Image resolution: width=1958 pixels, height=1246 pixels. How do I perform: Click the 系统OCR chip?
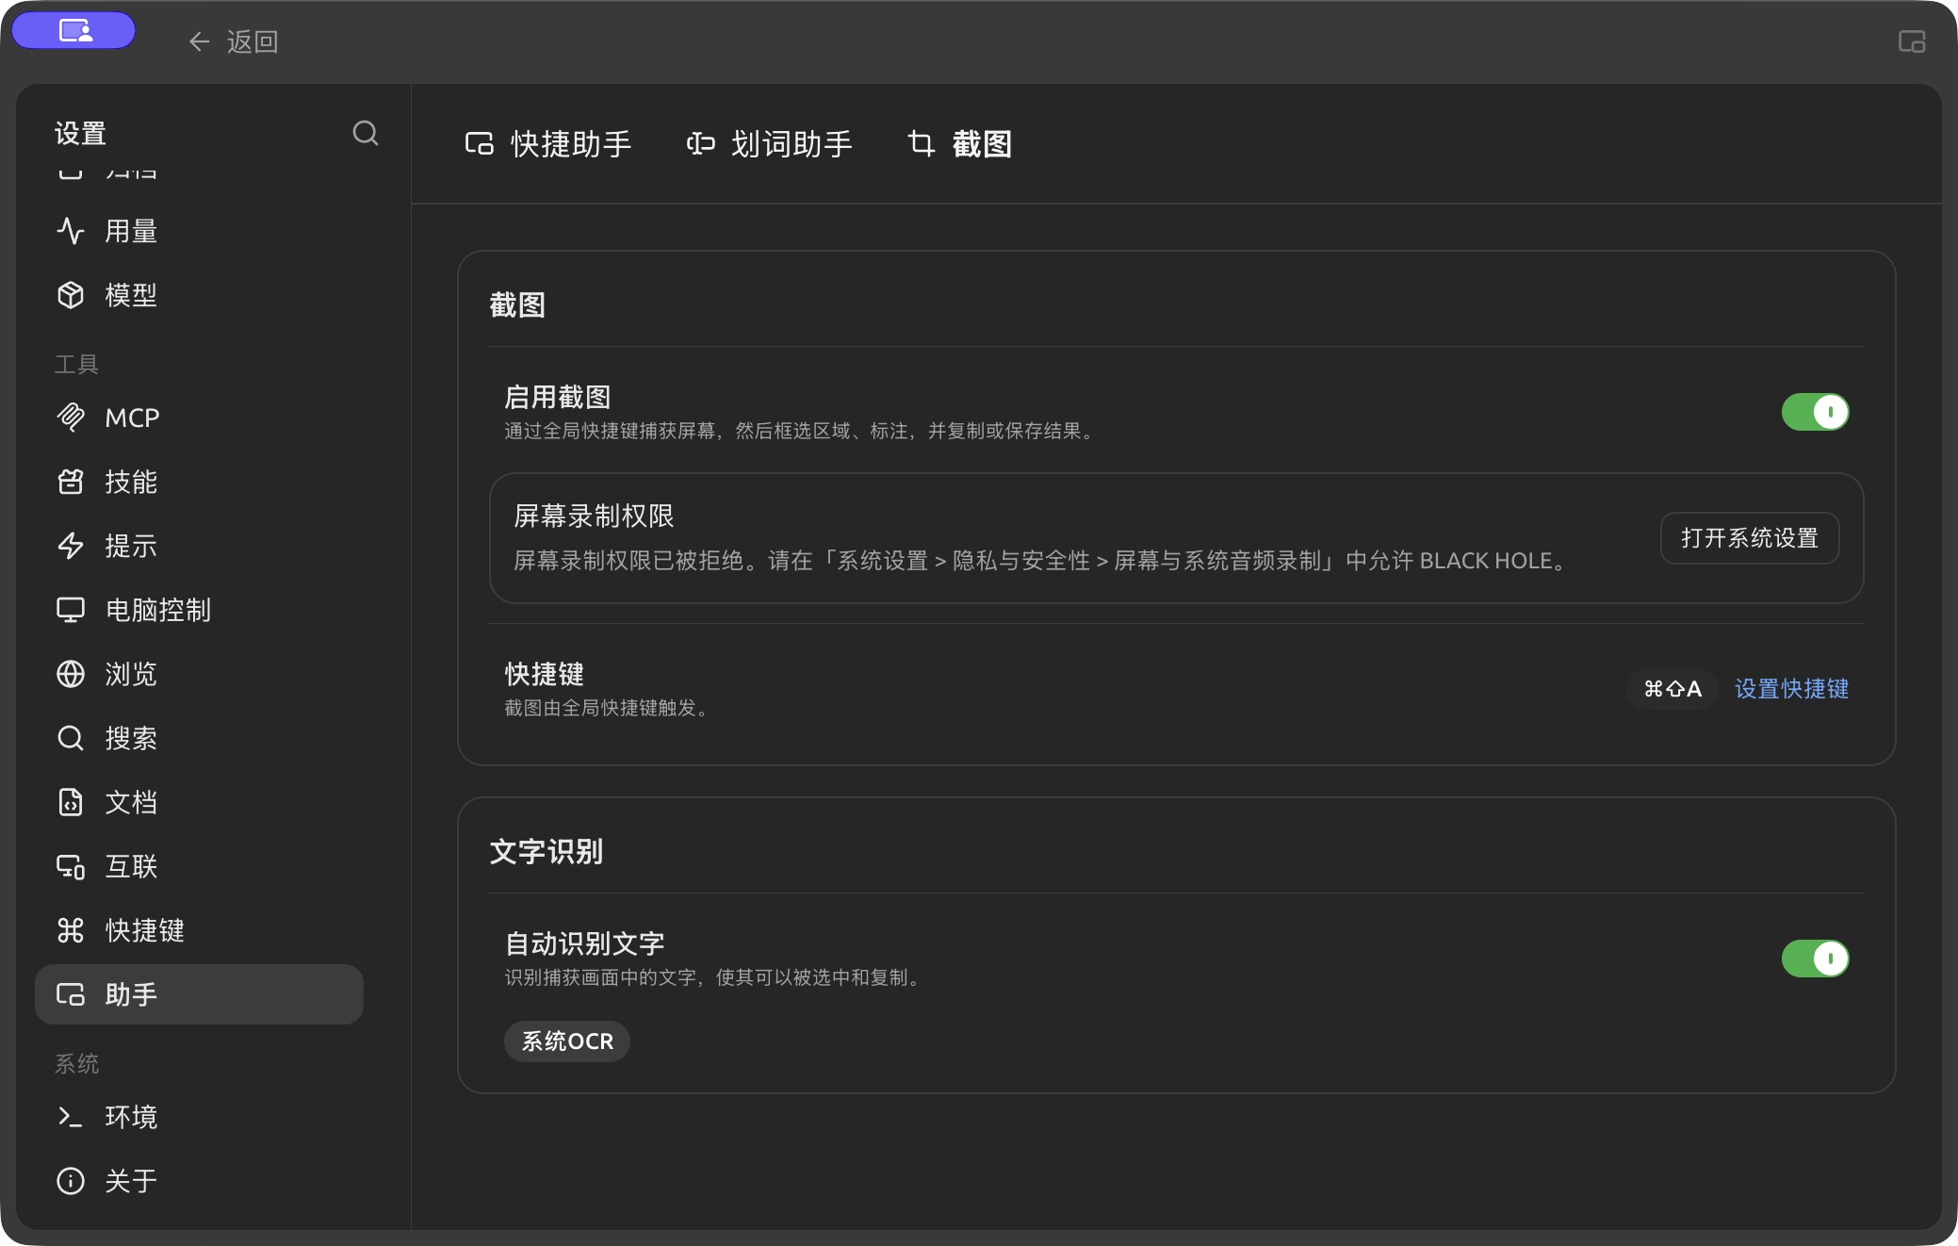click(567, 1041)
